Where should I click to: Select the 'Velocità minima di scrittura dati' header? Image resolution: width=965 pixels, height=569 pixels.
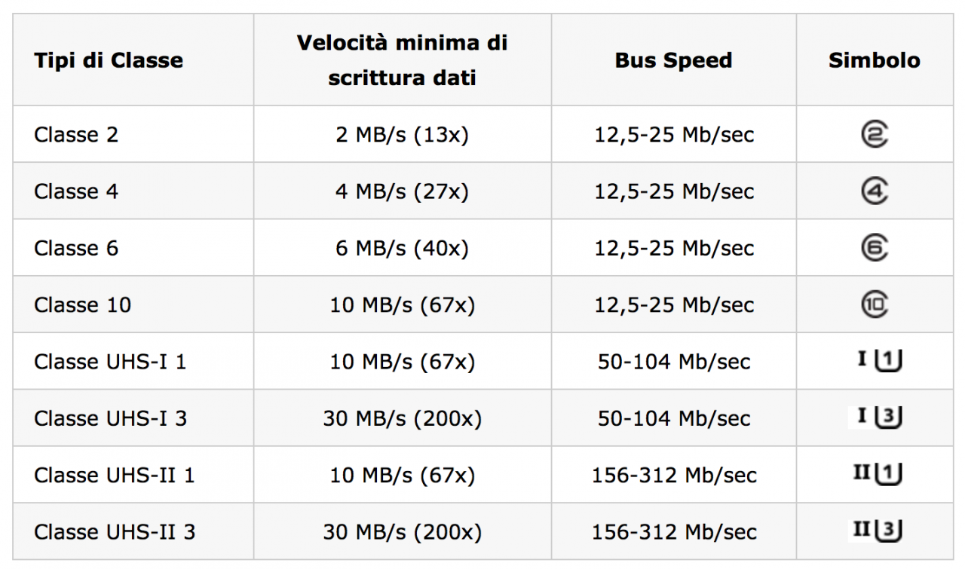402,60
